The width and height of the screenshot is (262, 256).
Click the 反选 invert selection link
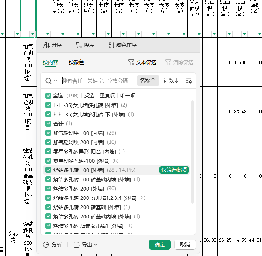tap(89, 96)
